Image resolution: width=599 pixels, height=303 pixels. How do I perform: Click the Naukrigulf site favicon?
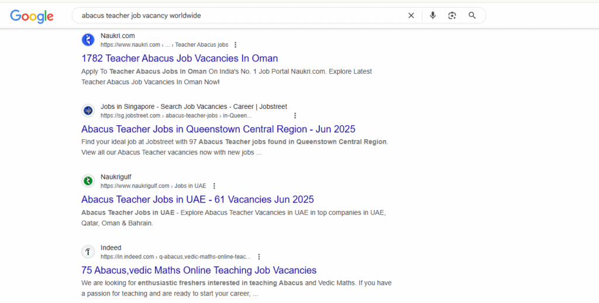pos(88,181)
